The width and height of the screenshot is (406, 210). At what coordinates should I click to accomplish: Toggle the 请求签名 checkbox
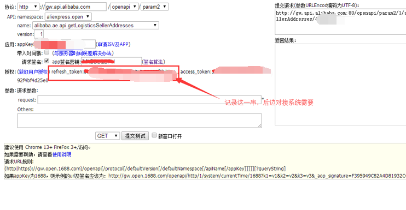pyautogui.click(x=47, y=61)
